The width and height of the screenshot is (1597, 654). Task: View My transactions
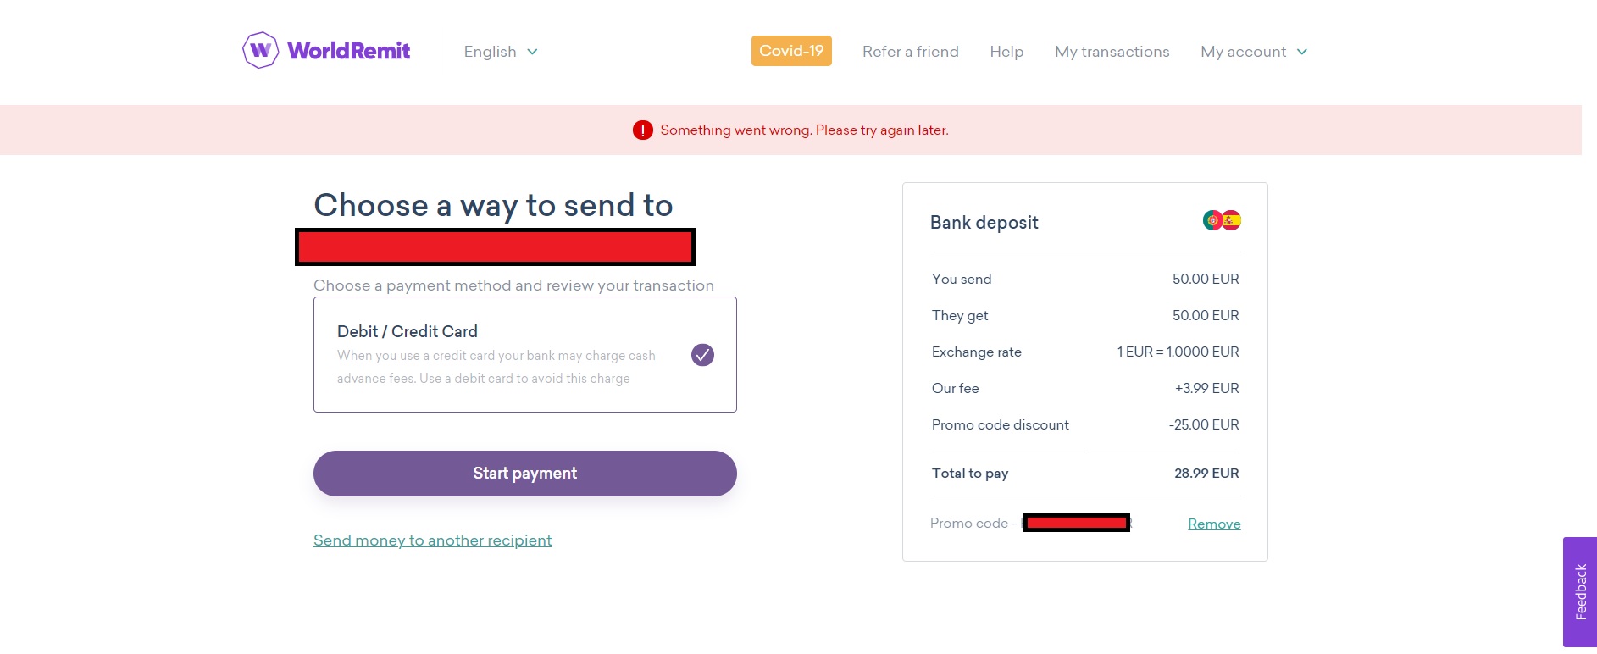pyautogui.click(x=1112, y=52)
